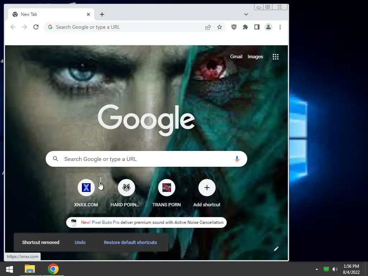Open the uBlock Origin shield extension
Viewport: 368px width, 276px height.
[x=234, y=27]
